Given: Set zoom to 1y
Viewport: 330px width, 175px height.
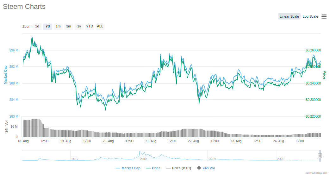Looking at the screenshot, I should 79,26.
